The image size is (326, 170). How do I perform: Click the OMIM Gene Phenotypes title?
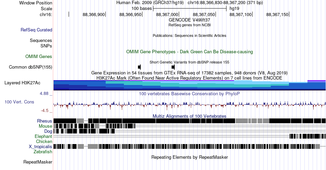(189, 52)
